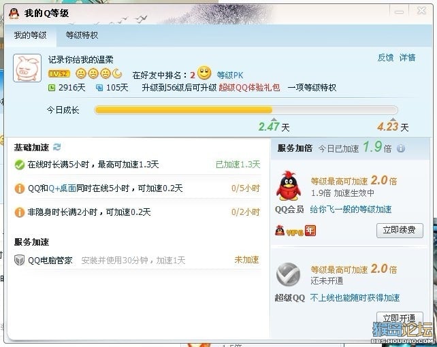Image resolution: width=437 pixels, height=347 pixels.
Task: Click the gray 超级QQ checkmark icon
Action: (288, 275)
